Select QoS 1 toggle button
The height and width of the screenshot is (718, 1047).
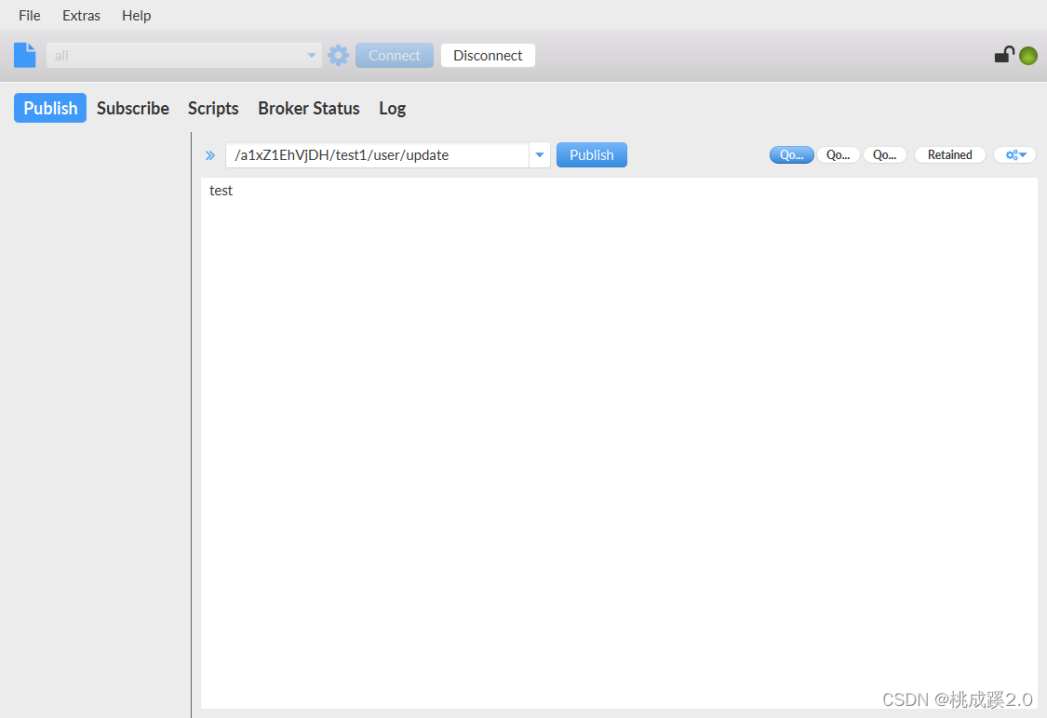coord(838,155)
